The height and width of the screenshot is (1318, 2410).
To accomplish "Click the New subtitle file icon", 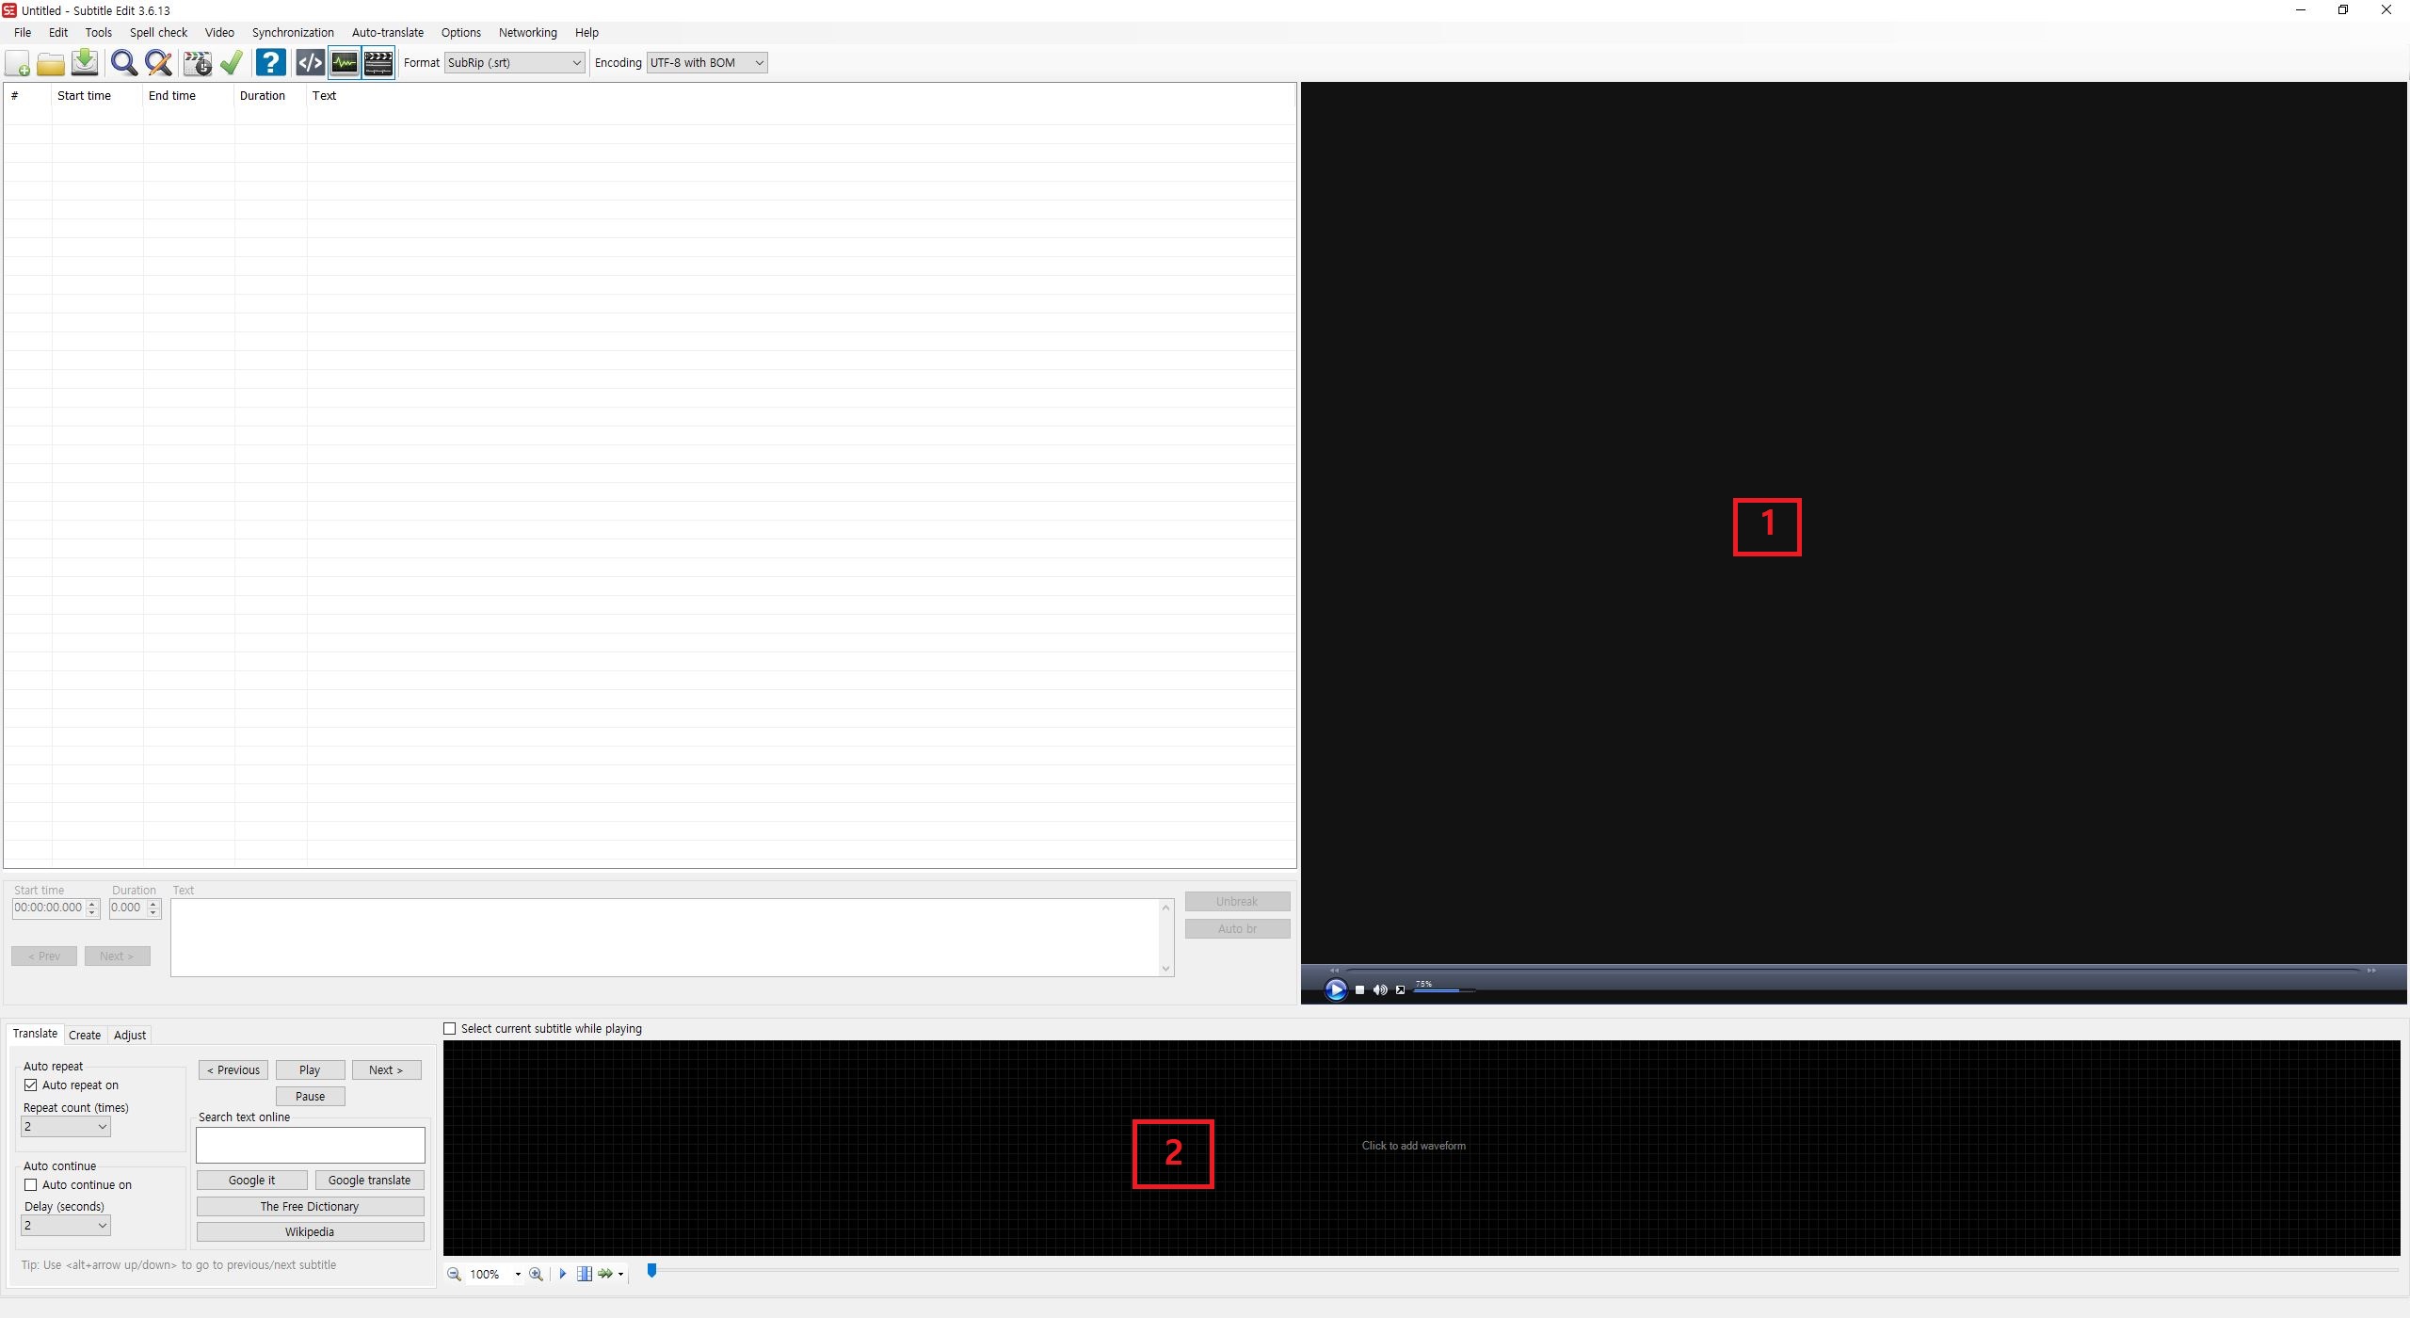I will (18, 63).
